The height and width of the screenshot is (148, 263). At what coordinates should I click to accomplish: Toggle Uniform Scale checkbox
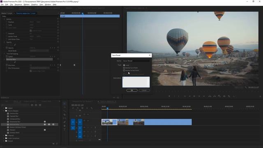point(31,31)
